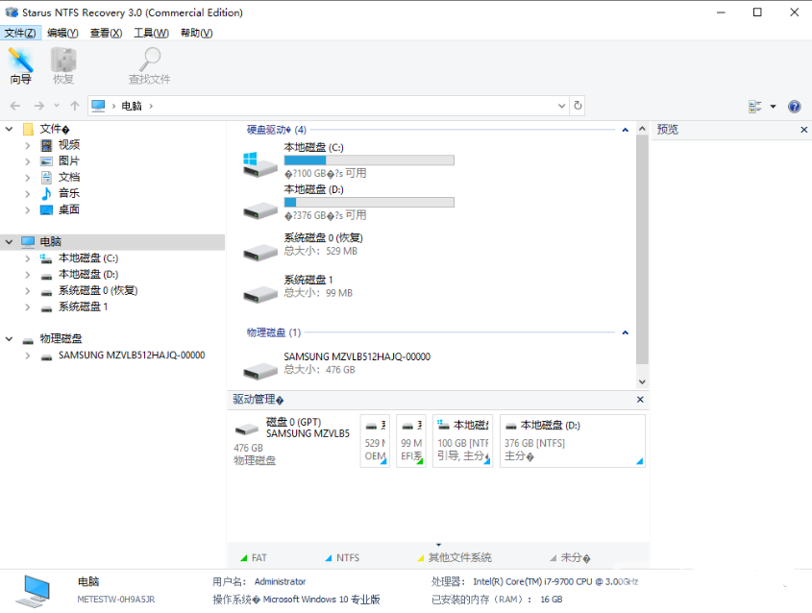812x613 pixels.
Task: Close the 驱动管理器 panel
Action: point(640,399)
